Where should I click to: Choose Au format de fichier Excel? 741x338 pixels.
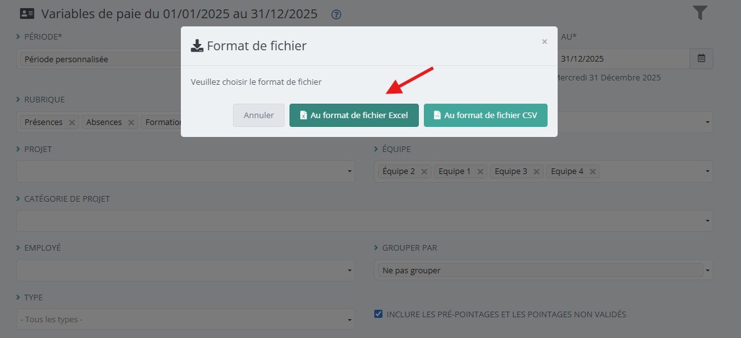pyautogui.click(x=354, y=116)
